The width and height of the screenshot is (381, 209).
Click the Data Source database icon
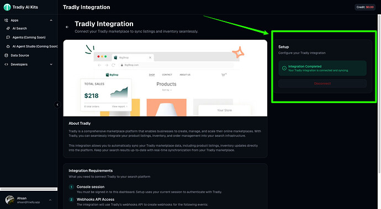tap(6, 55)
